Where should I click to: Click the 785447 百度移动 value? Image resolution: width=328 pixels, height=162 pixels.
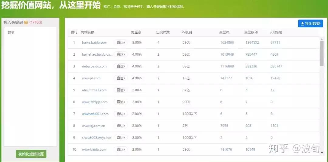251,54
